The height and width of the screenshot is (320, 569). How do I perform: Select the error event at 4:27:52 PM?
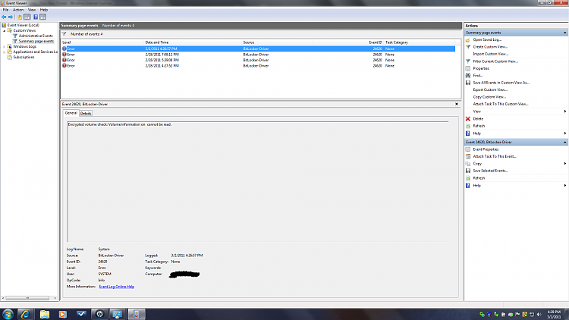point(258,66)
